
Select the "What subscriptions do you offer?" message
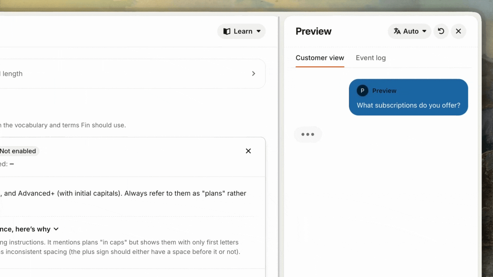point(408,105)
